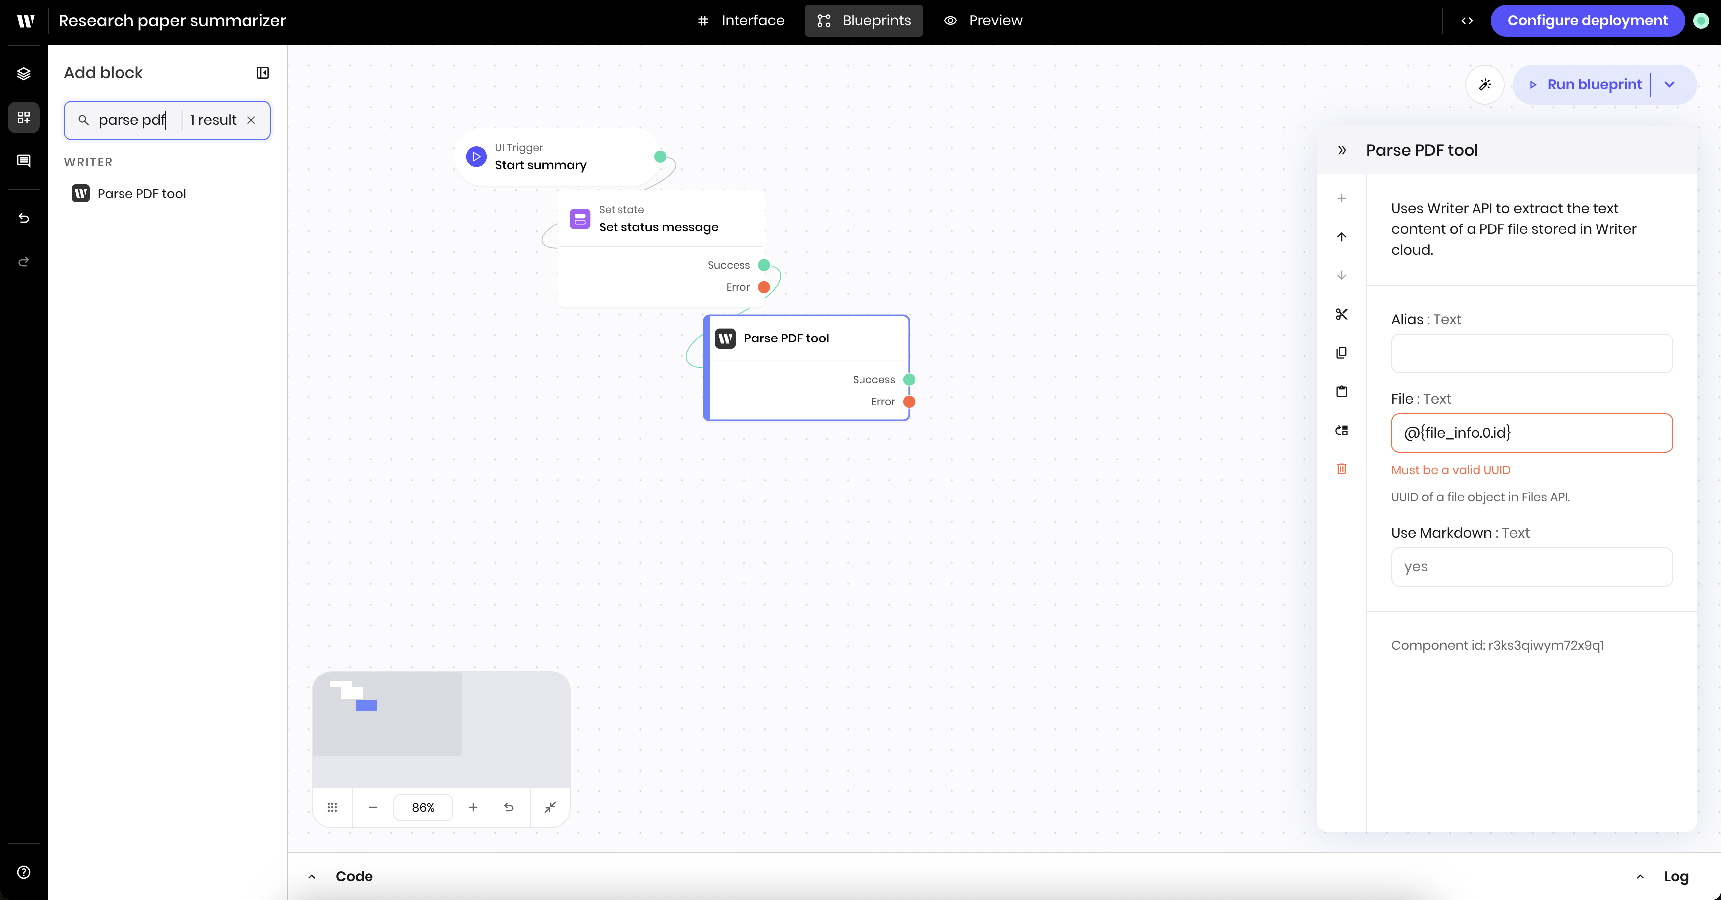The height and width of the screenshot is (900, 1721).
Task: Collapse the Add block panel
Action: [x=262, y=73]
